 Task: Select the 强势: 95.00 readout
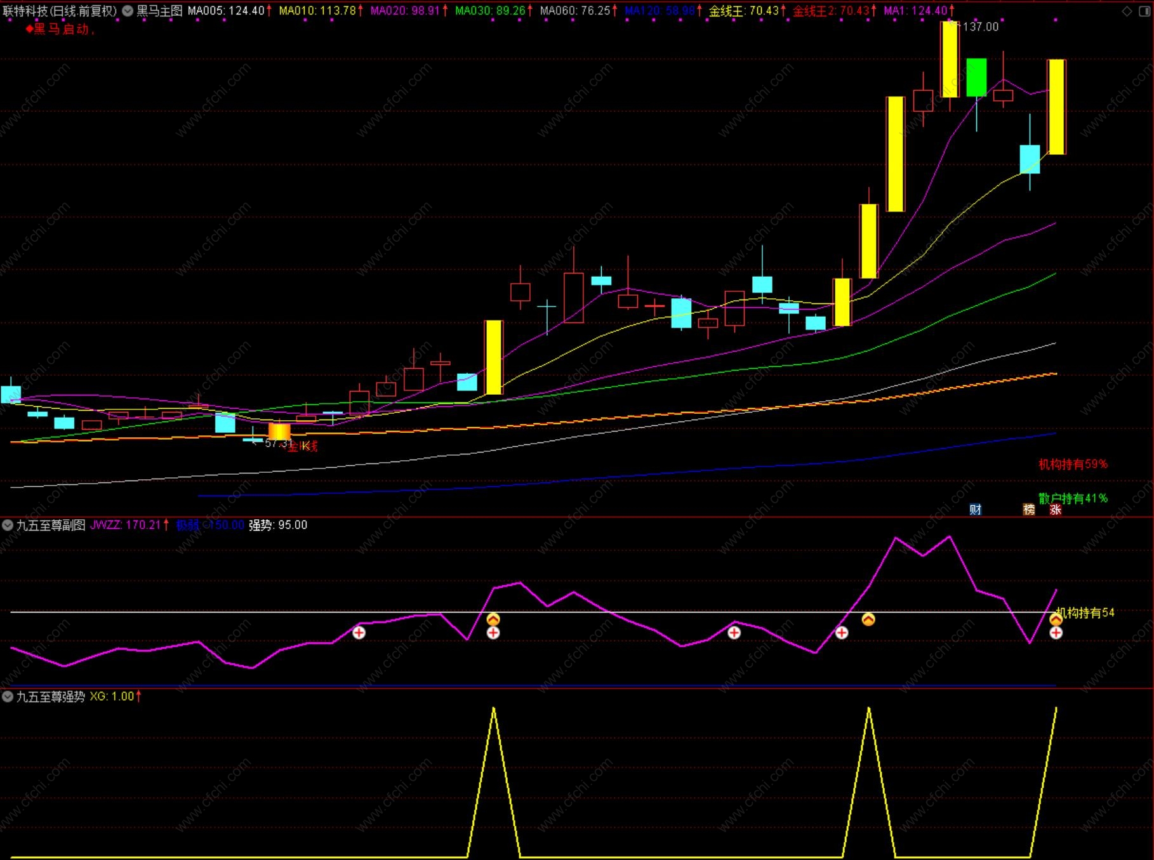point(278,525)
